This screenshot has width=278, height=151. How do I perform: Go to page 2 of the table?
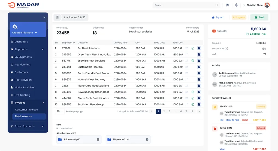tap(164, 111)
